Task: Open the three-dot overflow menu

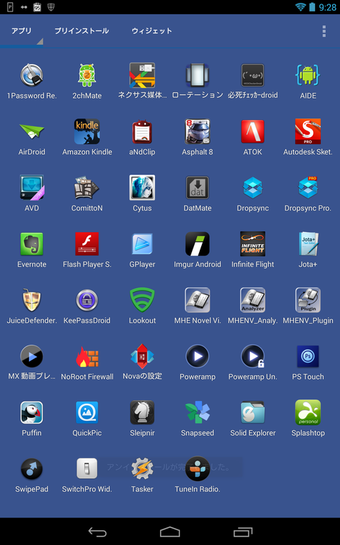Action: pyautogui.click(x=324, y=31)
